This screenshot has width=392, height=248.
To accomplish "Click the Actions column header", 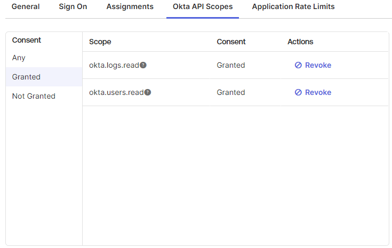I will (x=300, y=42).
